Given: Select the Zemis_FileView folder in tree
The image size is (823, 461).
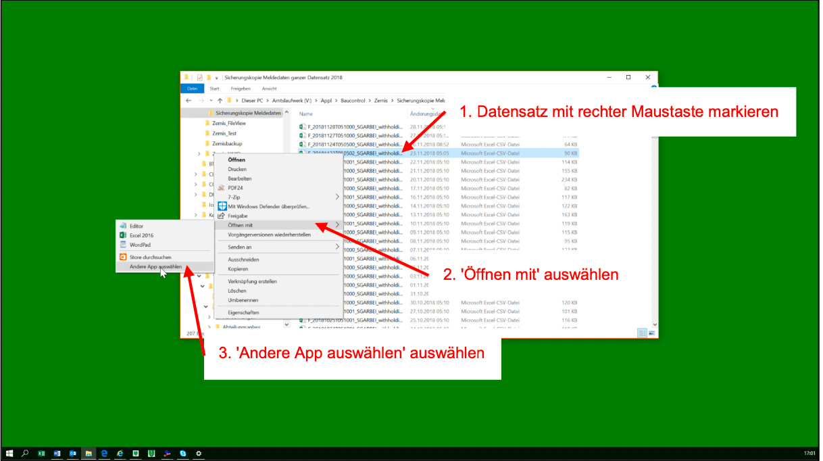Looking at the screenshot, I should pos(228,124).
